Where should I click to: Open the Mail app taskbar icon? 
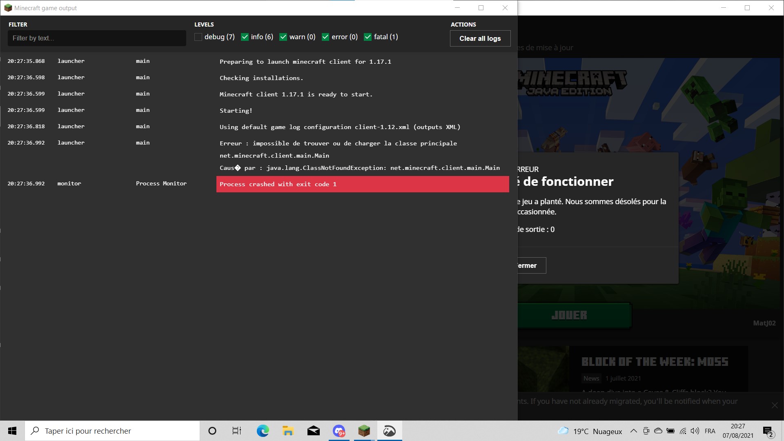point(313,431)
